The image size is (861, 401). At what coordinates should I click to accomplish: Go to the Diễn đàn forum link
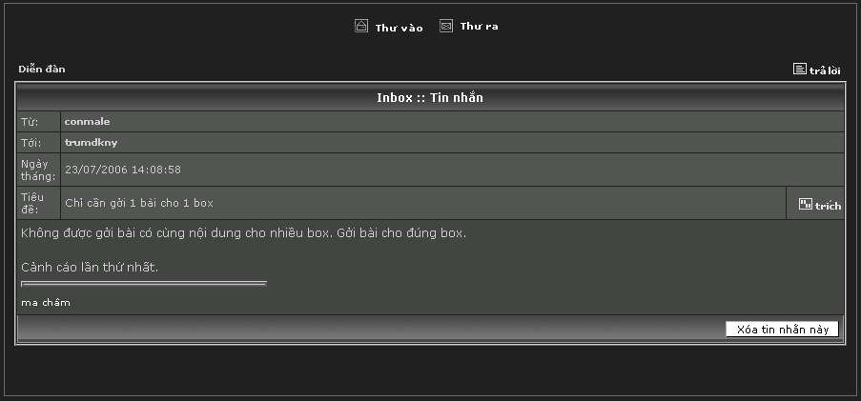(x=42, y=70)
